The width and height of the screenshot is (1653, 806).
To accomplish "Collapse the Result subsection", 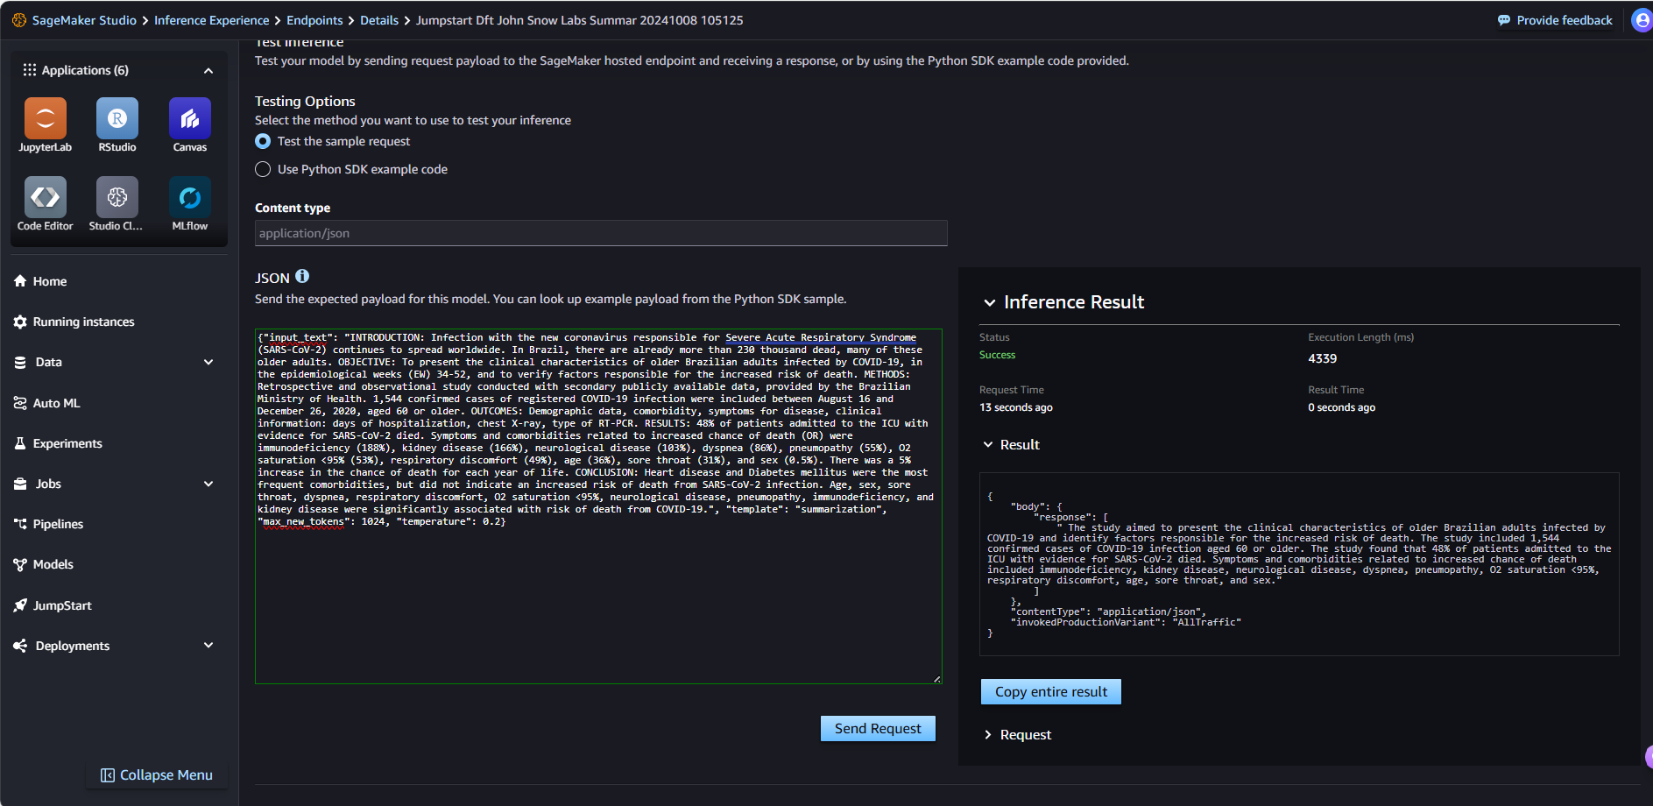I will [x=988, y=445].
